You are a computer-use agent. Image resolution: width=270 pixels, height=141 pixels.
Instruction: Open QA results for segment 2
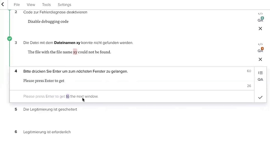260,20
